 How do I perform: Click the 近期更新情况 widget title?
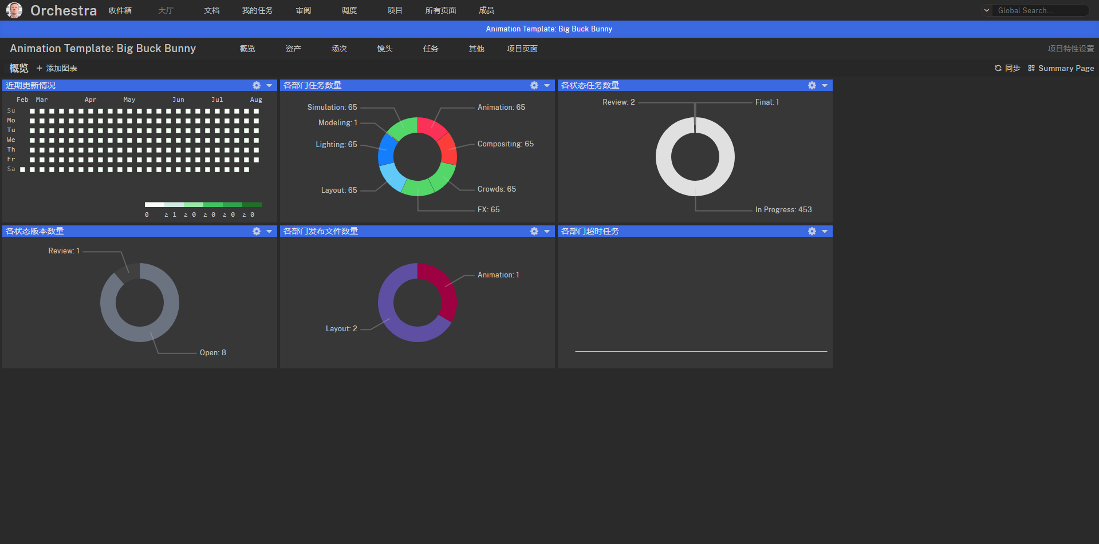click(x=30, y=85)
